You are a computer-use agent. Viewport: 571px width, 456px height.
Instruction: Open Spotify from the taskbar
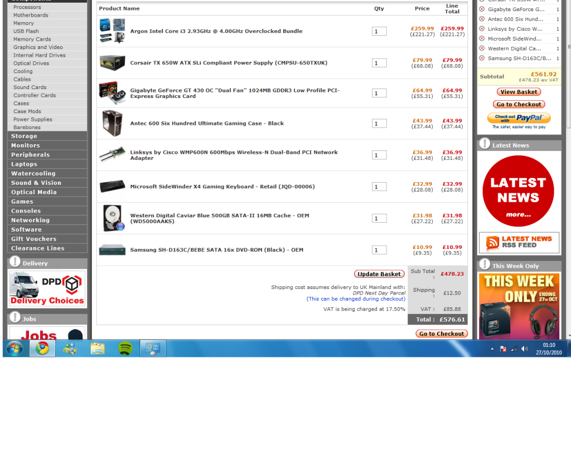(x=125, y=349)
